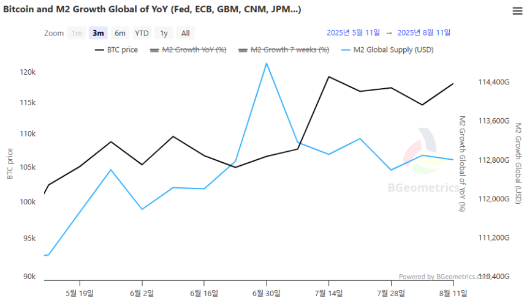Screen dimensions: 527x306
Task: Switch zoom to 6m
Action: [120, 33]
